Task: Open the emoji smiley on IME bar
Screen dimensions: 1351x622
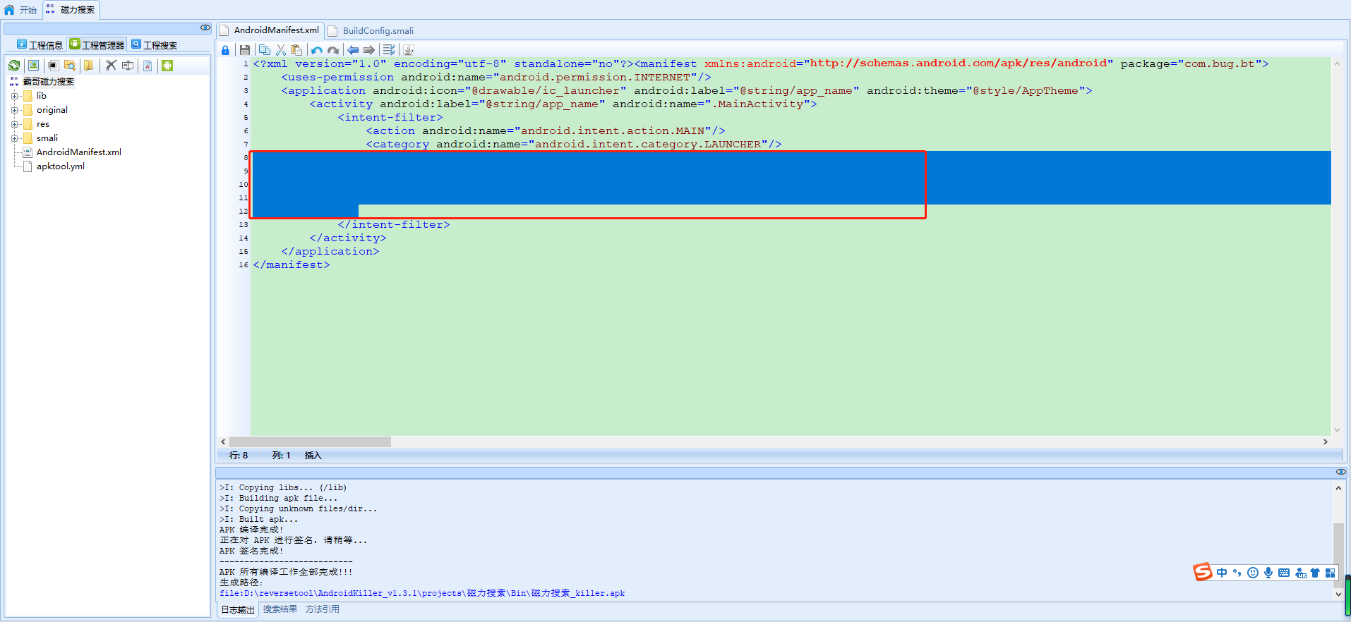Action: [1253, 573]
